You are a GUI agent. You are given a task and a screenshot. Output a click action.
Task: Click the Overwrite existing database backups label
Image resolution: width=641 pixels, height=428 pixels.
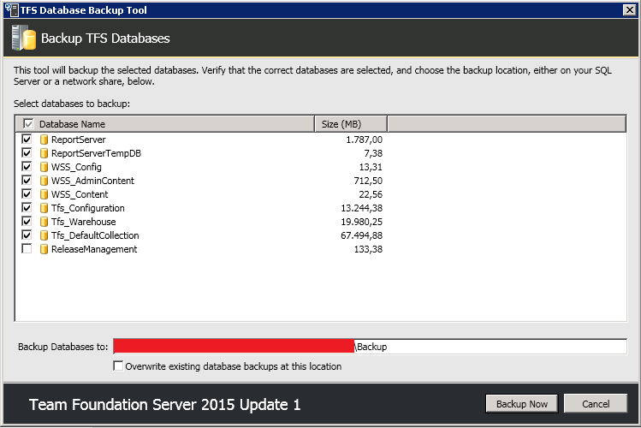(234, 366)
